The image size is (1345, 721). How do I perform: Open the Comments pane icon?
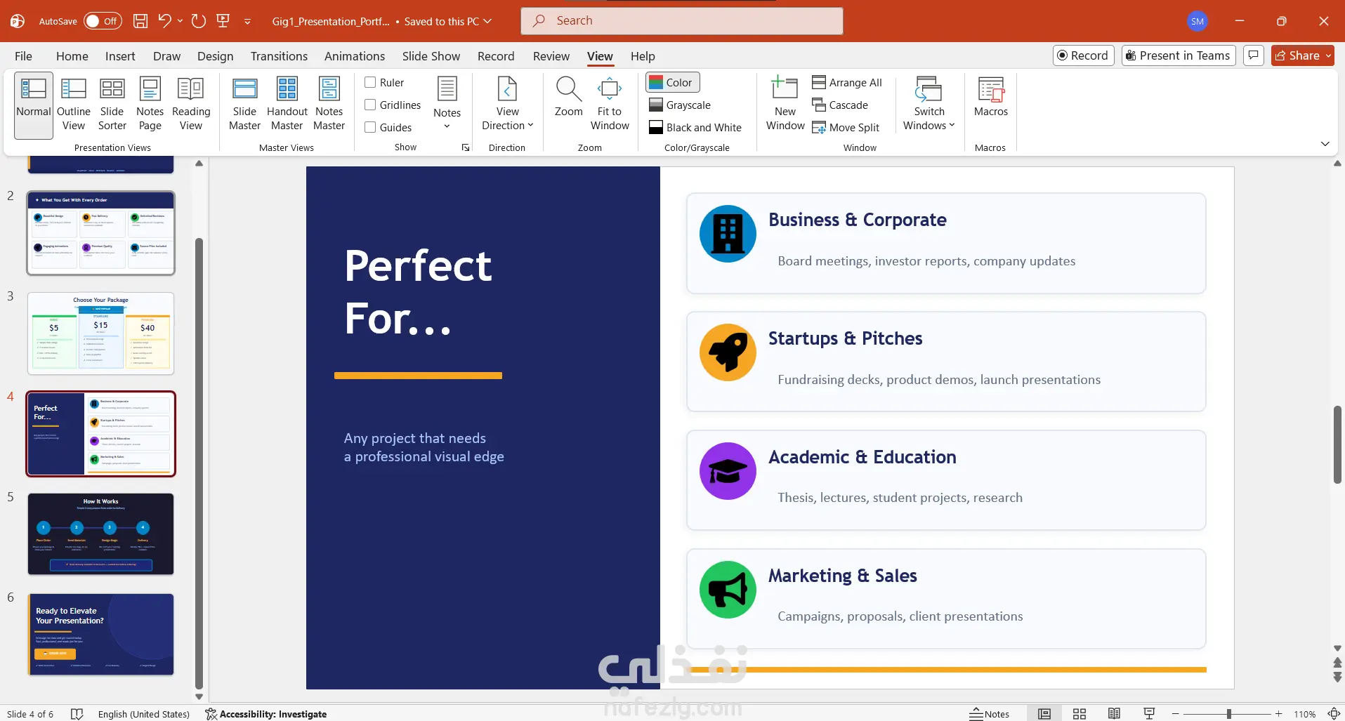click(1253, 55)
